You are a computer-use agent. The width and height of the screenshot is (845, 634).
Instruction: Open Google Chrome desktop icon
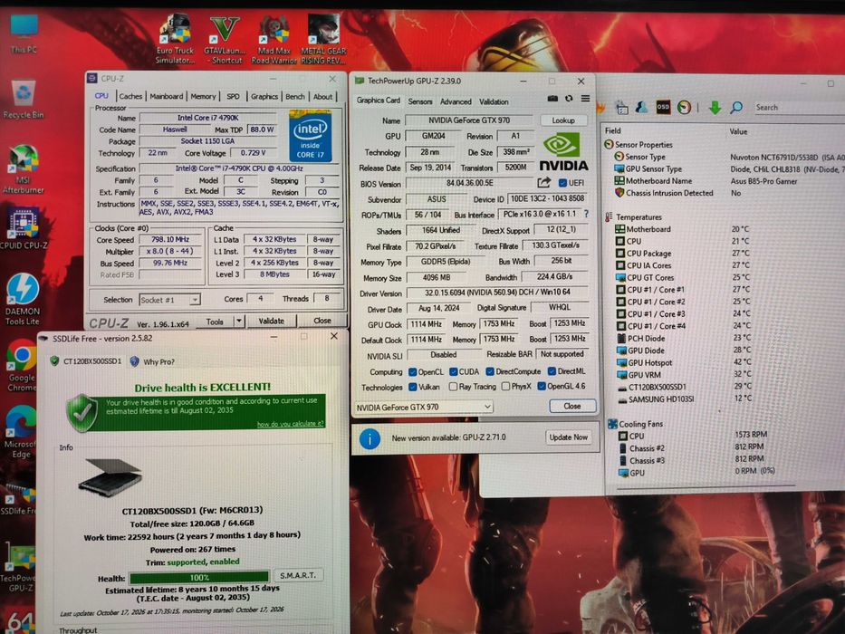point(22,364)
